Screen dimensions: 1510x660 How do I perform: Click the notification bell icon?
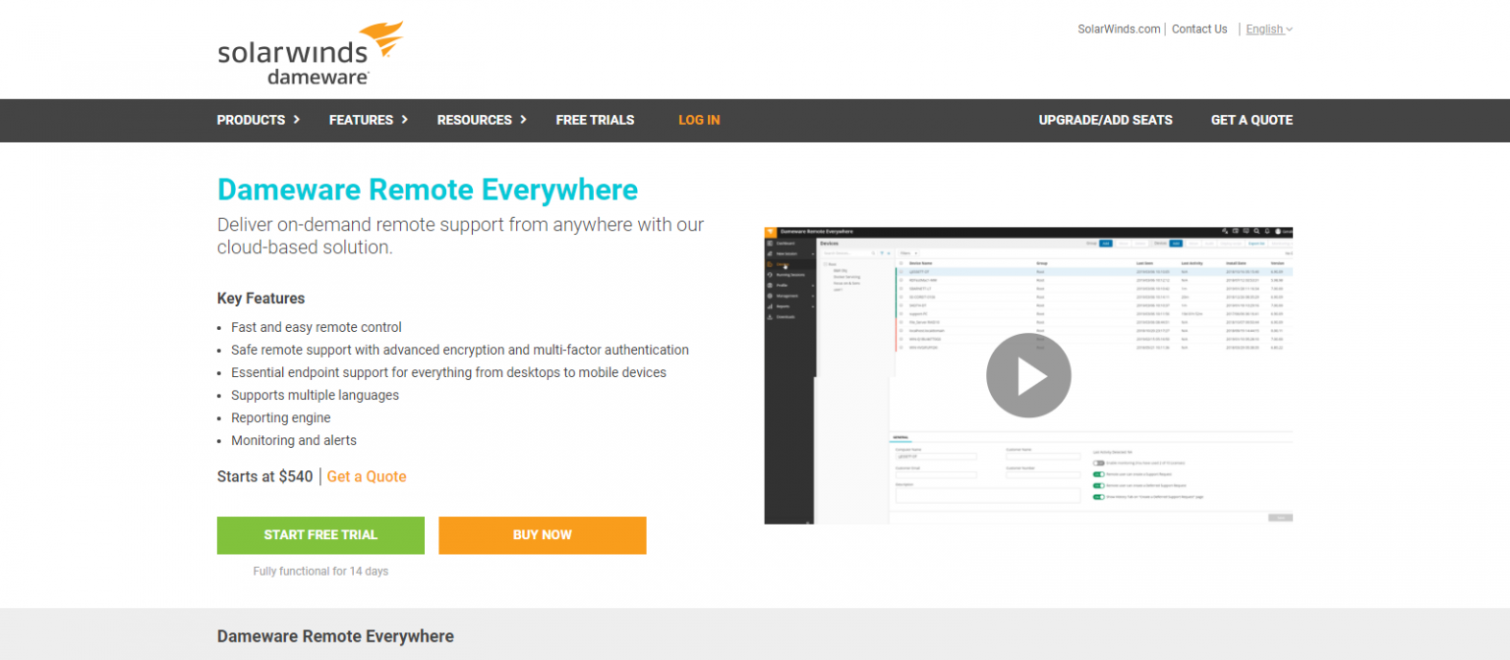point(1267,231)
